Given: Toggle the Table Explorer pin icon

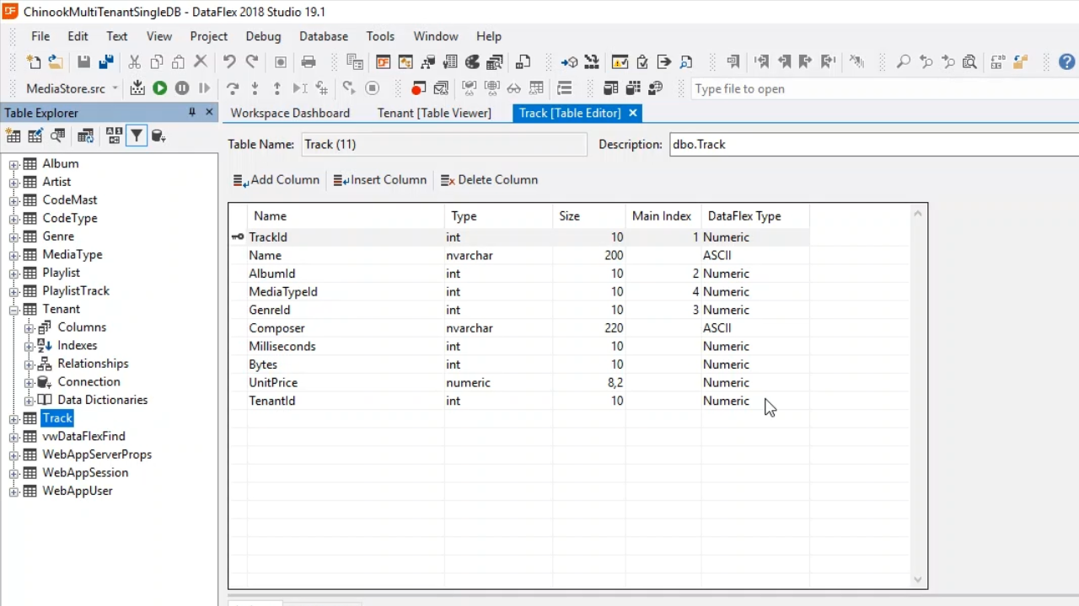Looking at the screenshot, I should click(x=191, y=112).
